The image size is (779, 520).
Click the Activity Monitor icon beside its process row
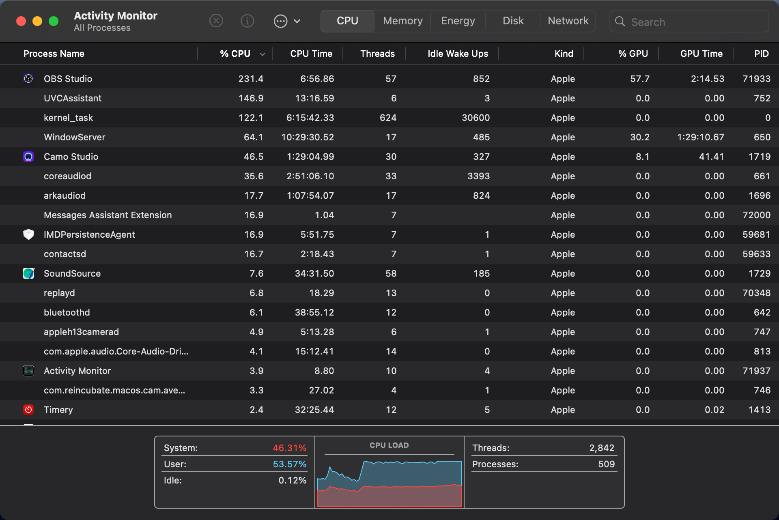click(28, 371)
